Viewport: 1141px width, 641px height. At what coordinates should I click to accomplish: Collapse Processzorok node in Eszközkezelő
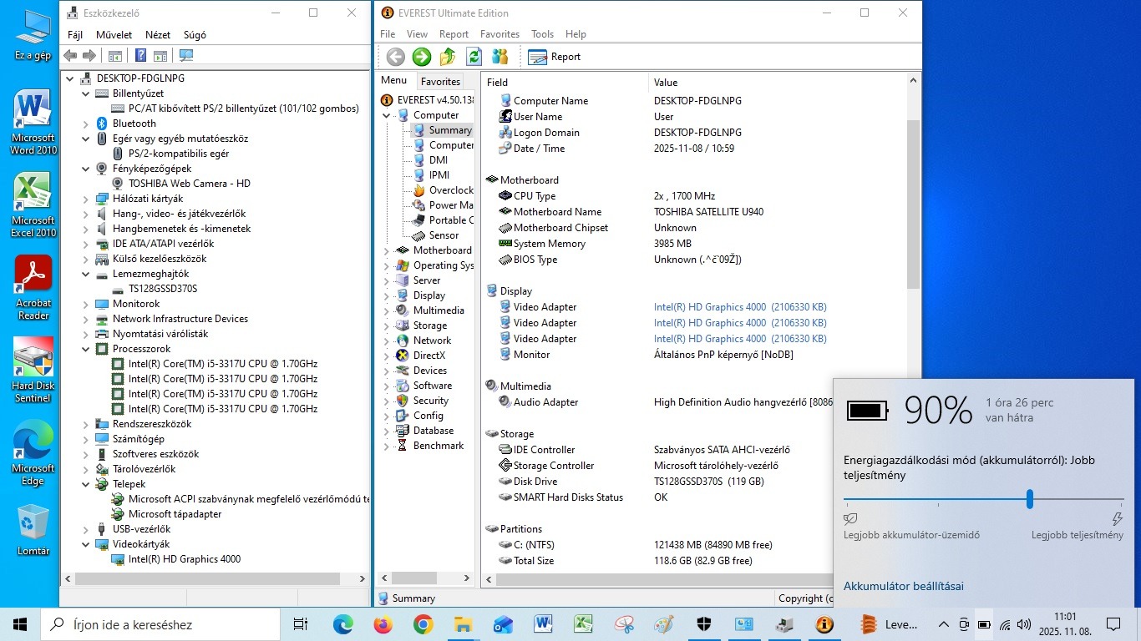coord(86,349)
